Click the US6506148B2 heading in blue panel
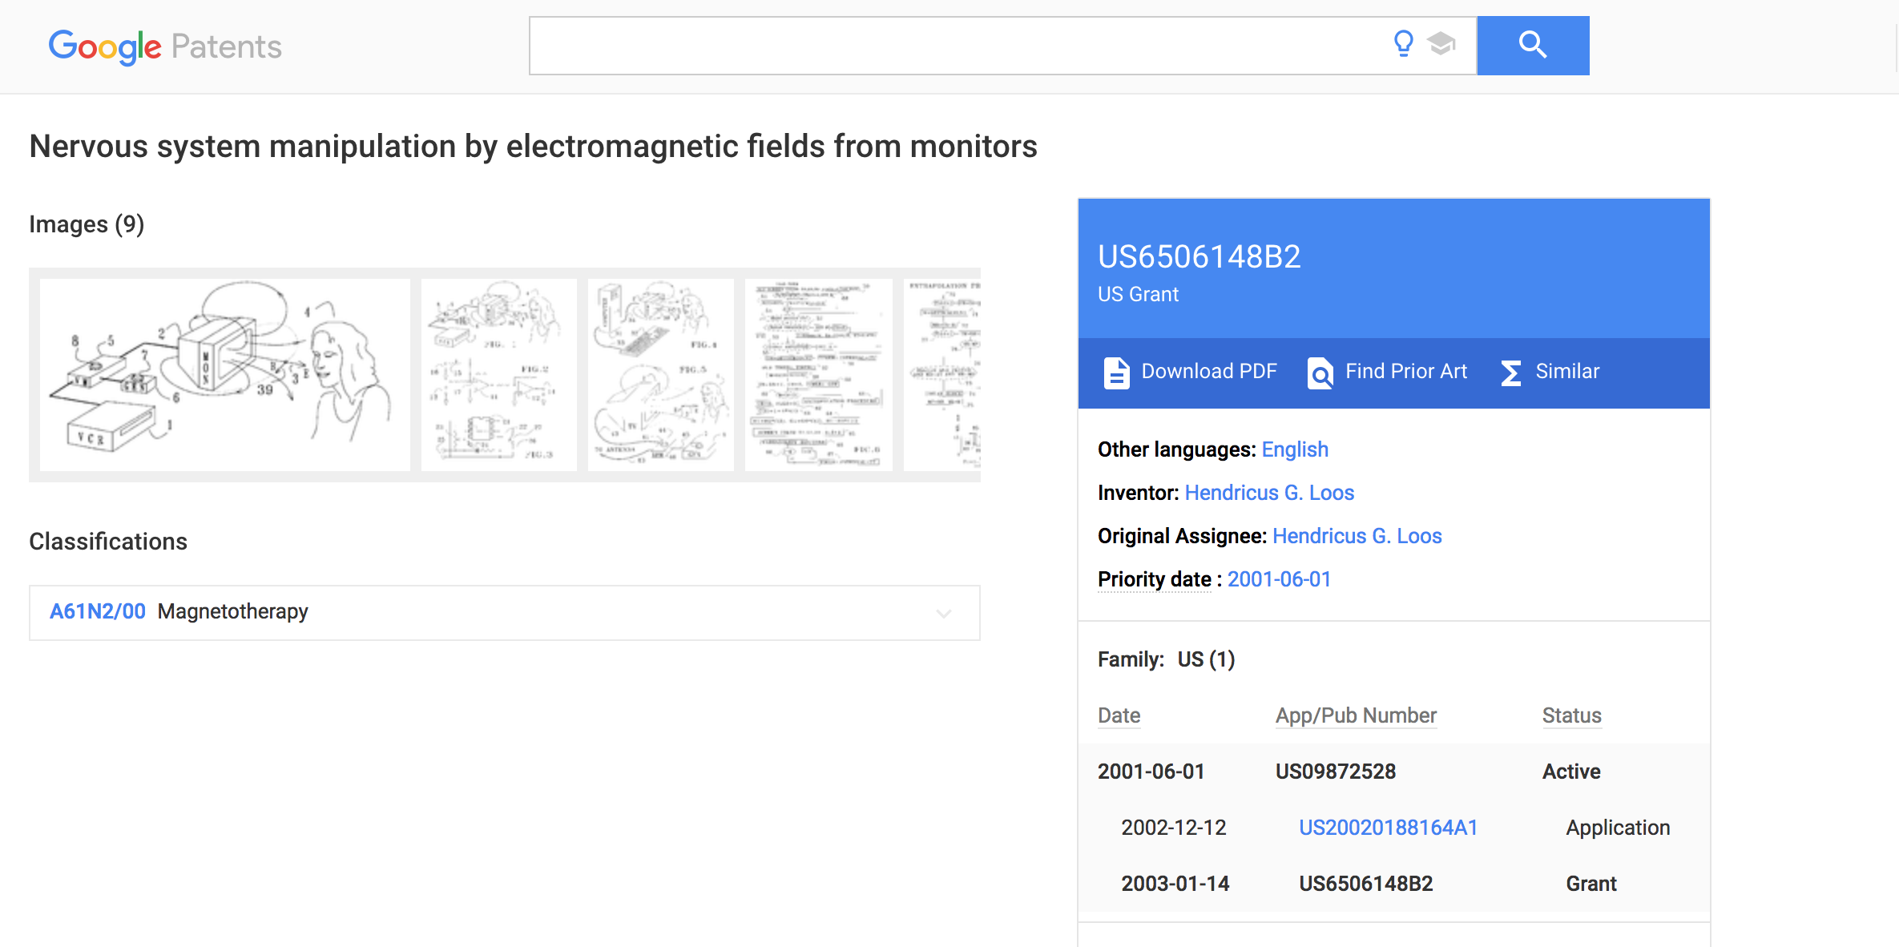1899x947 pixels. pos(1199,257)
